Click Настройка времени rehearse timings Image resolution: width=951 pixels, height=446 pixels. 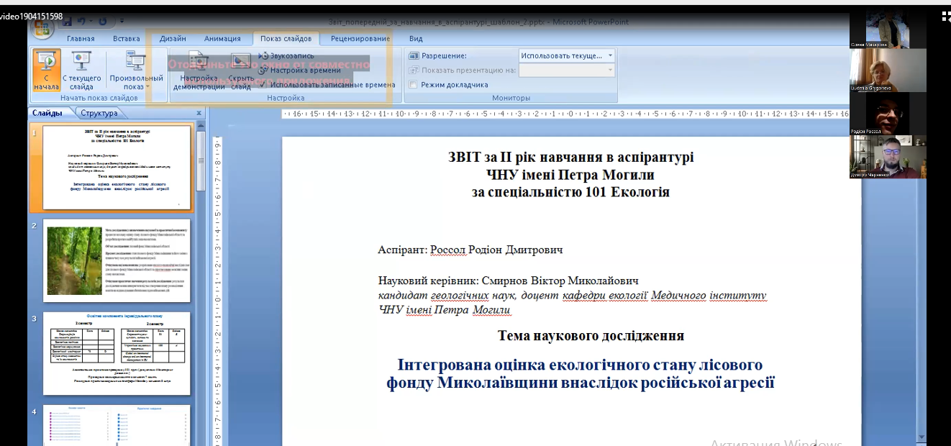click(x=299, y=70)
